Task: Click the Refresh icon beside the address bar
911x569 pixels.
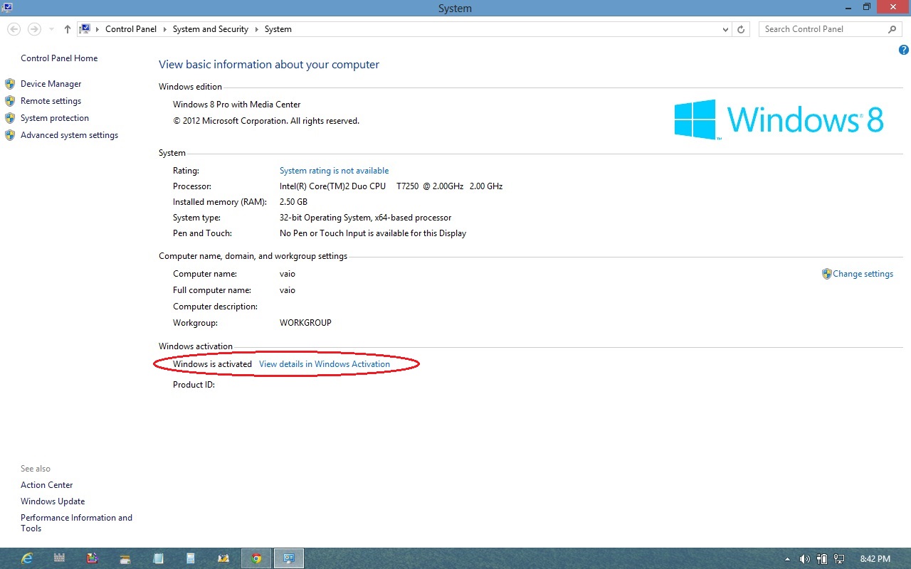Action: pyautogui.click(x=741, y=29)
